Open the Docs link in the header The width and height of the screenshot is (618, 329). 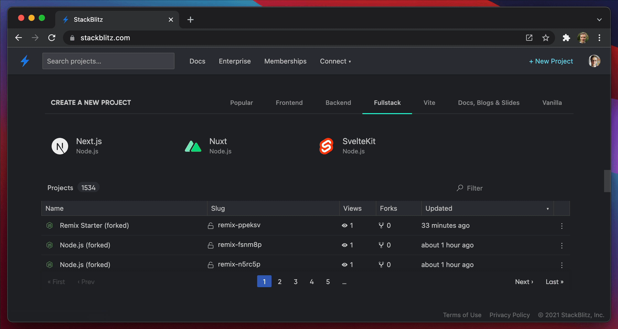(x=197, y=61)
